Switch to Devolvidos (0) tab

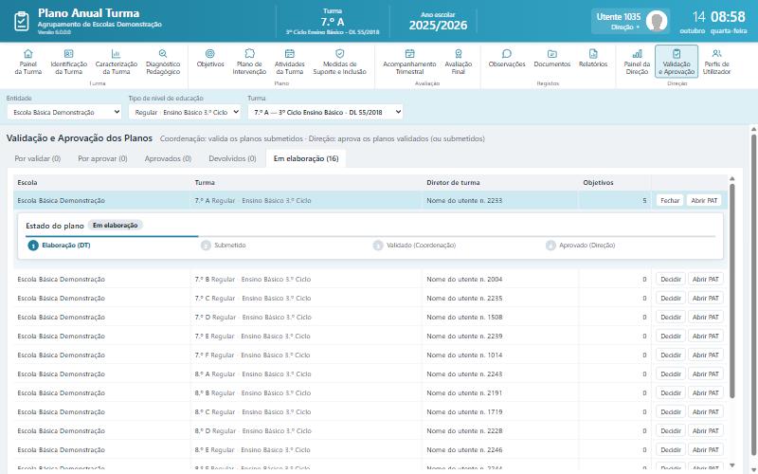[x=232, y=158]
